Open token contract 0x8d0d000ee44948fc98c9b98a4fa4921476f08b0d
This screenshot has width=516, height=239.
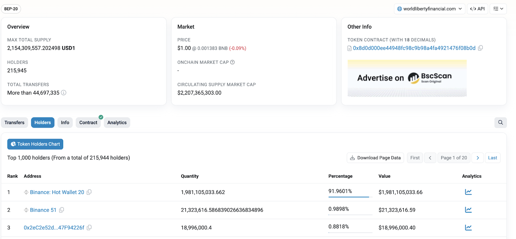pos(414,48)
